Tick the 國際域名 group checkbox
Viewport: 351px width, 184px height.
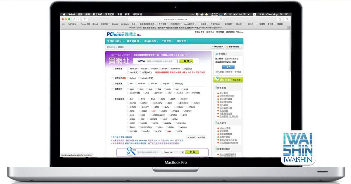pyautogui.click(x=113, y=89)
